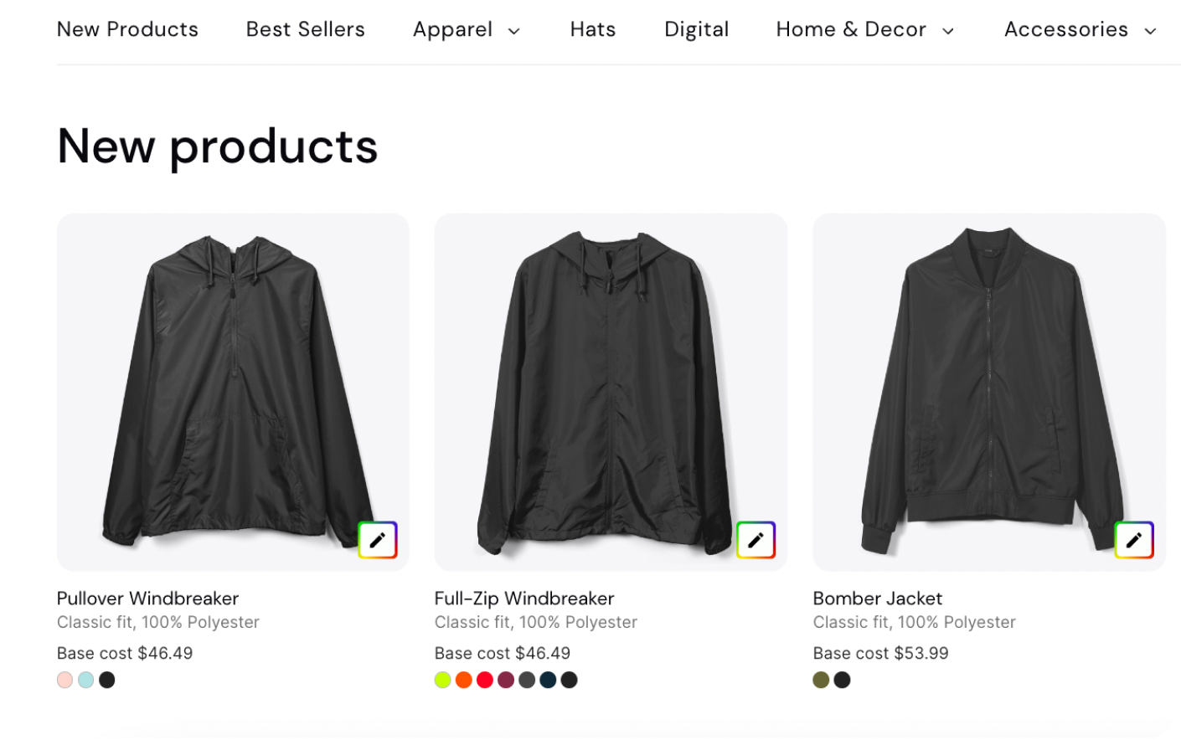Expand the Accessories dropdown
Image resolution: width=1181 pixels, height=740 pixels.
coord(1079,29)
